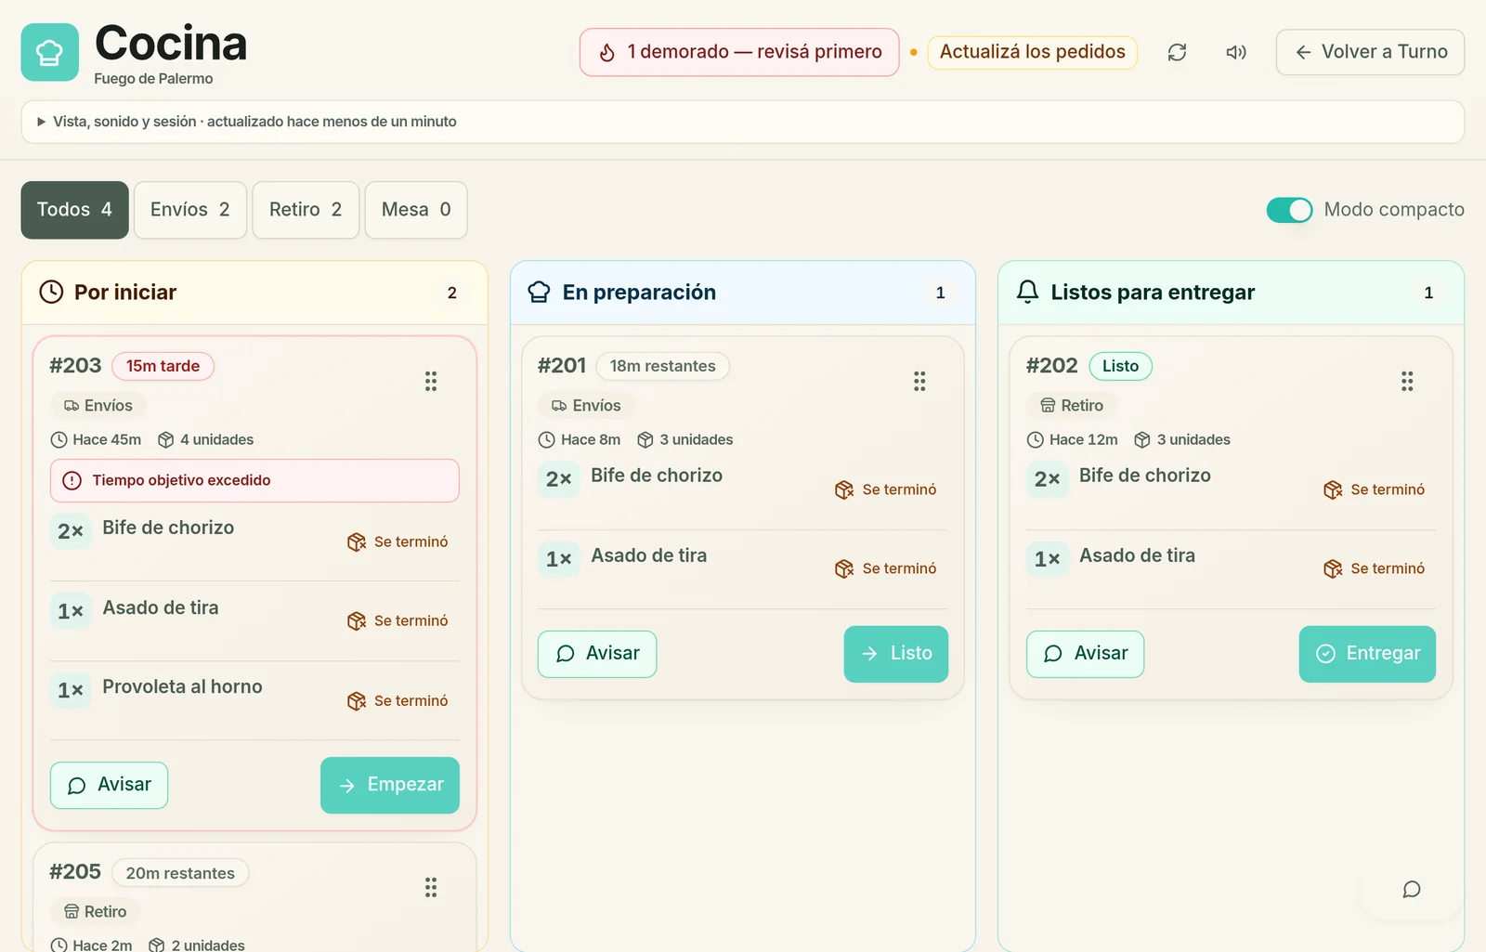Click Avisar on order #201

tap(597, 654)
